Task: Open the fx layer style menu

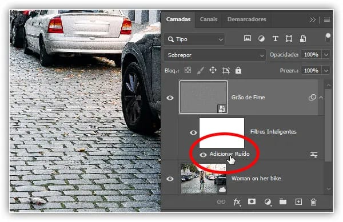Action: pos(237,202)
